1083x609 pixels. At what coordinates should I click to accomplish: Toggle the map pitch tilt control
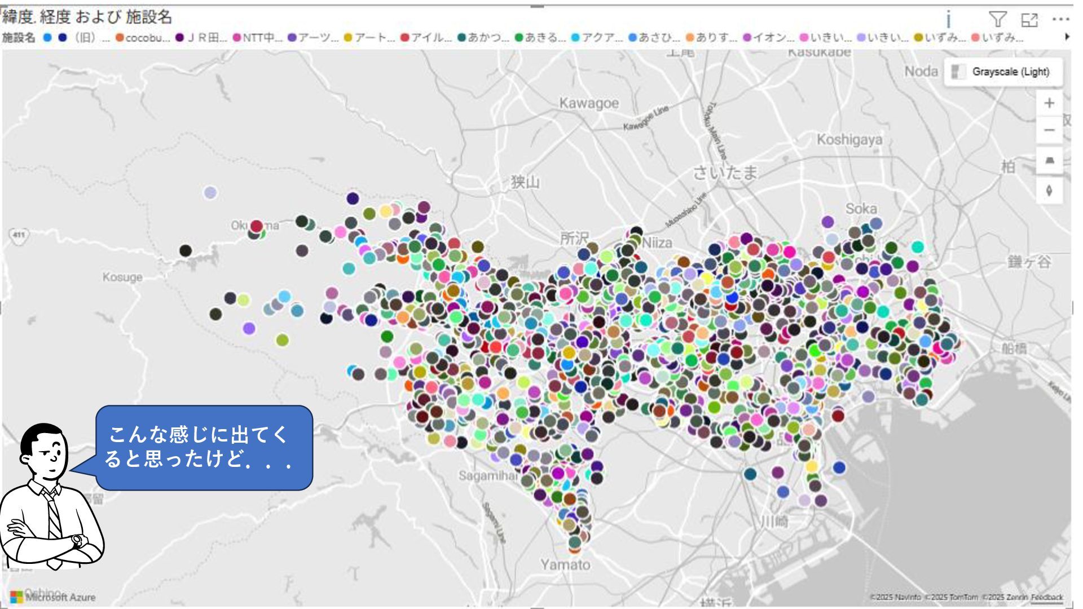tap(1049, 161)
